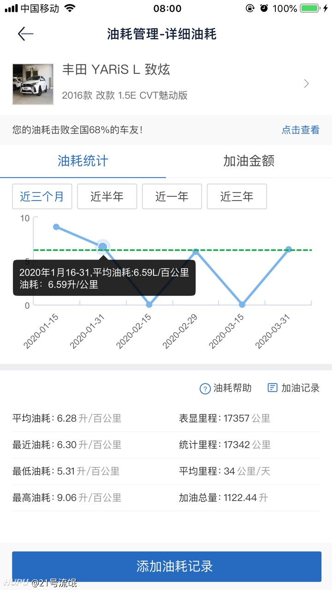Select the 2020-02-15 zero data point
Image resolution: width=332 pixels, height=590 pixels.
149,305
